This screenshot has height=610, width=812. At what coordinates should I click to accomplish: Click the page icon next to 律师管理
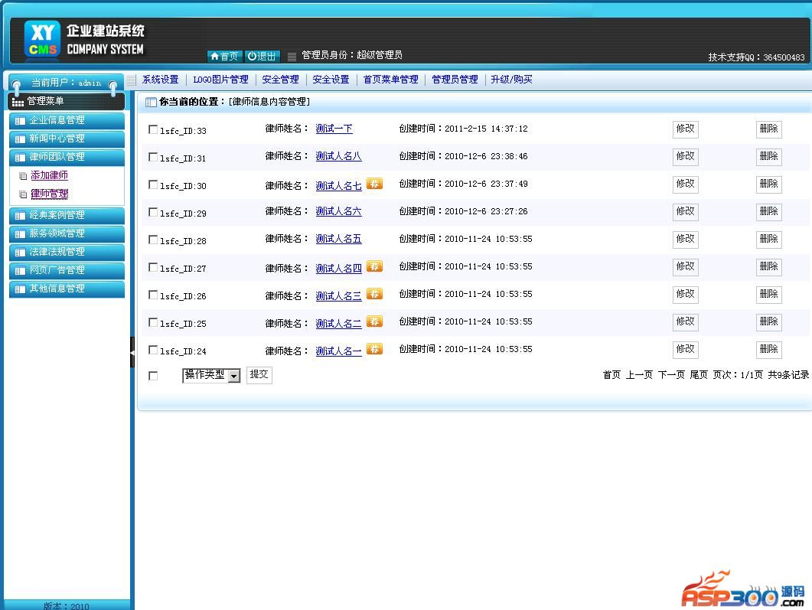pos(23,194)
